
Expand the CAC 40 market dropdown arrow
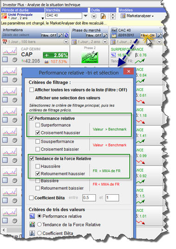tap(86, 16)
